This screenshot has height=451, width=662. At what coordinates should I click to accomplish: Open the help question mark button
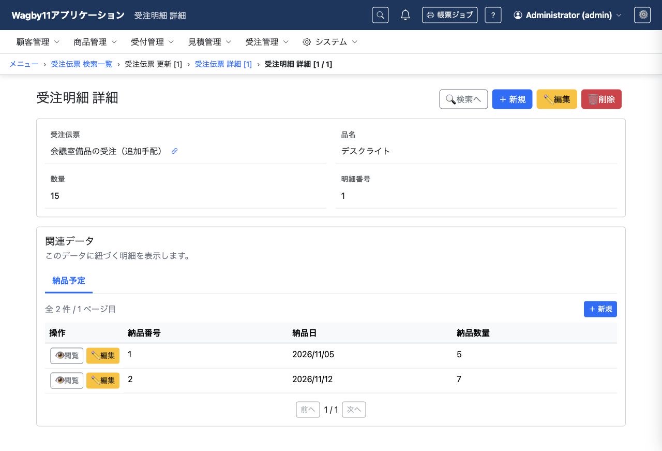[493, 15]
